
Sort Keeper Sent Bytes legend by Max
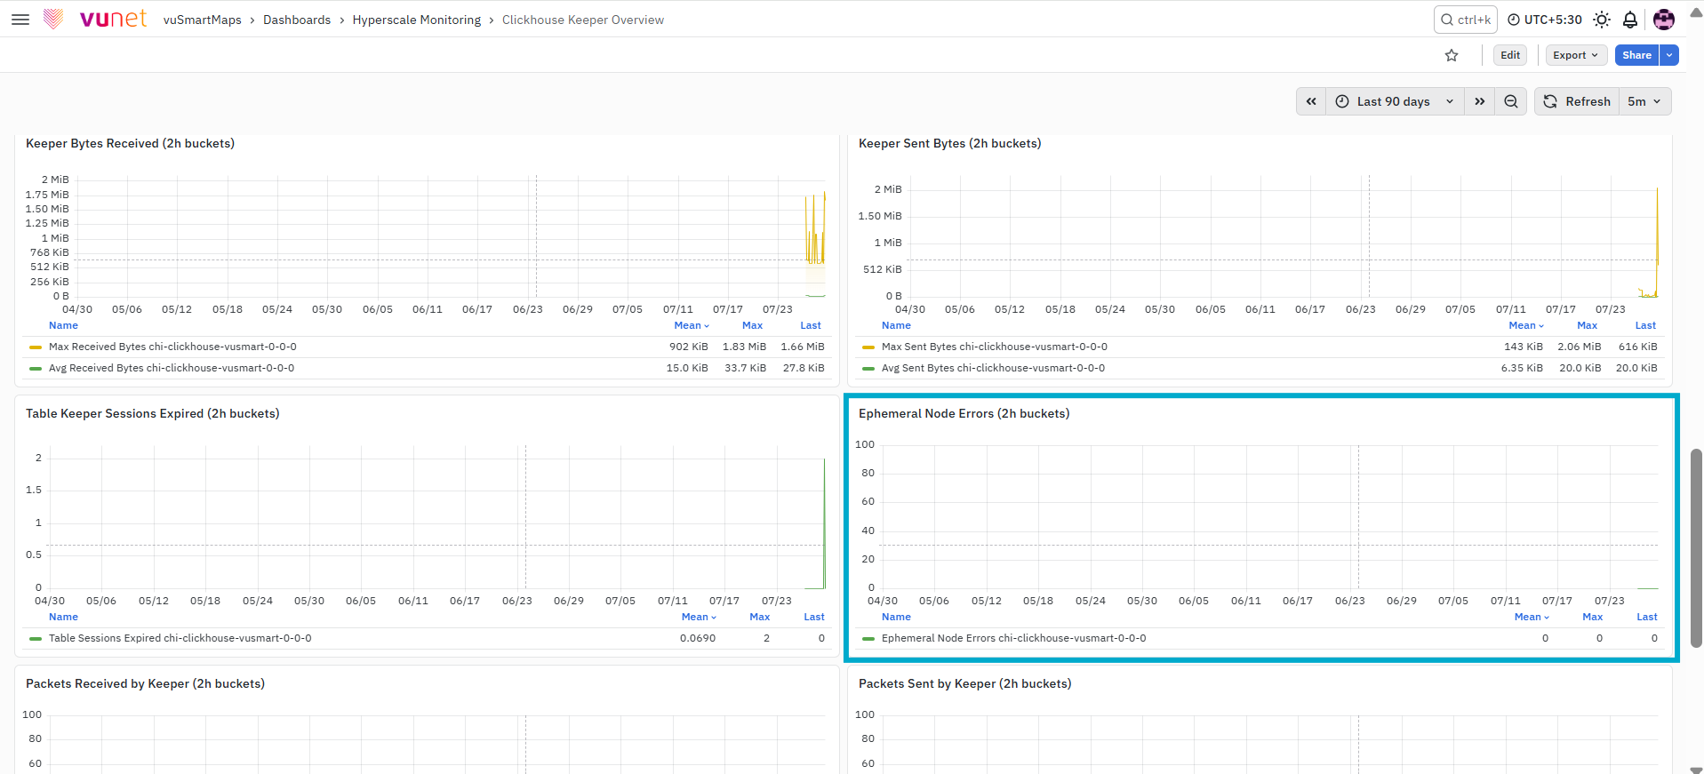[1587, 325]
